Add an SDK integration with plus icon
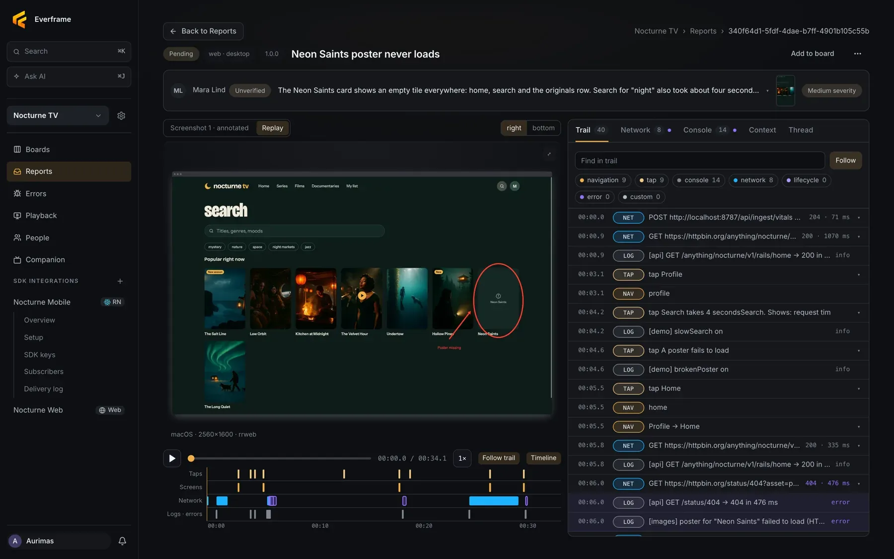The image size is (894, 559). point(120,281)
